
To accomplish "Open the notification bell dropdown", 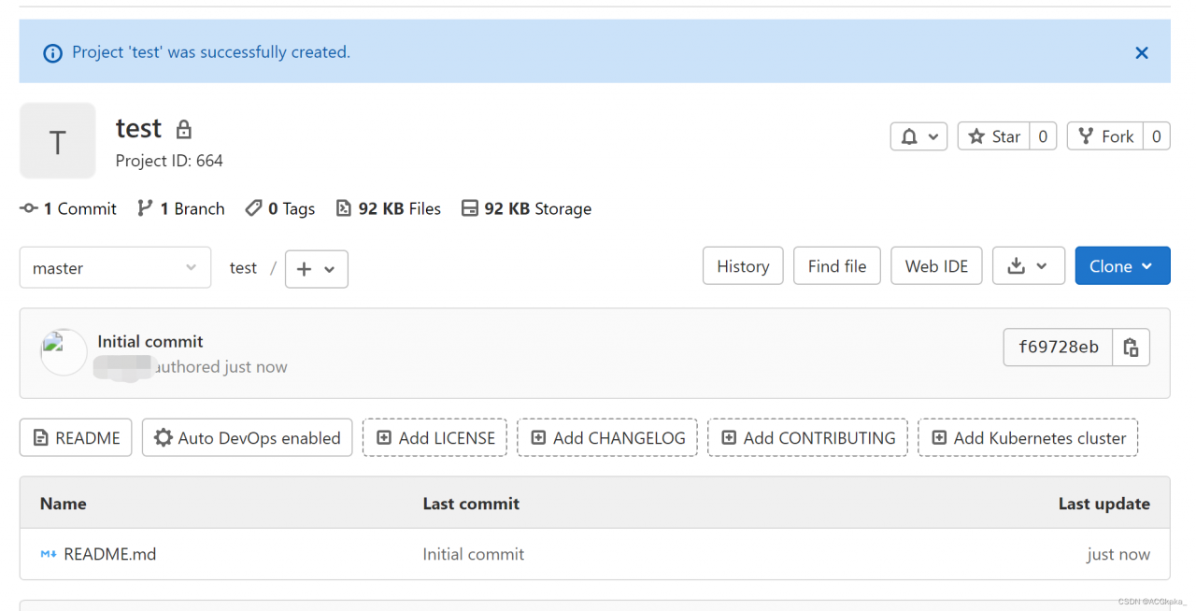I will pos(918,136).
